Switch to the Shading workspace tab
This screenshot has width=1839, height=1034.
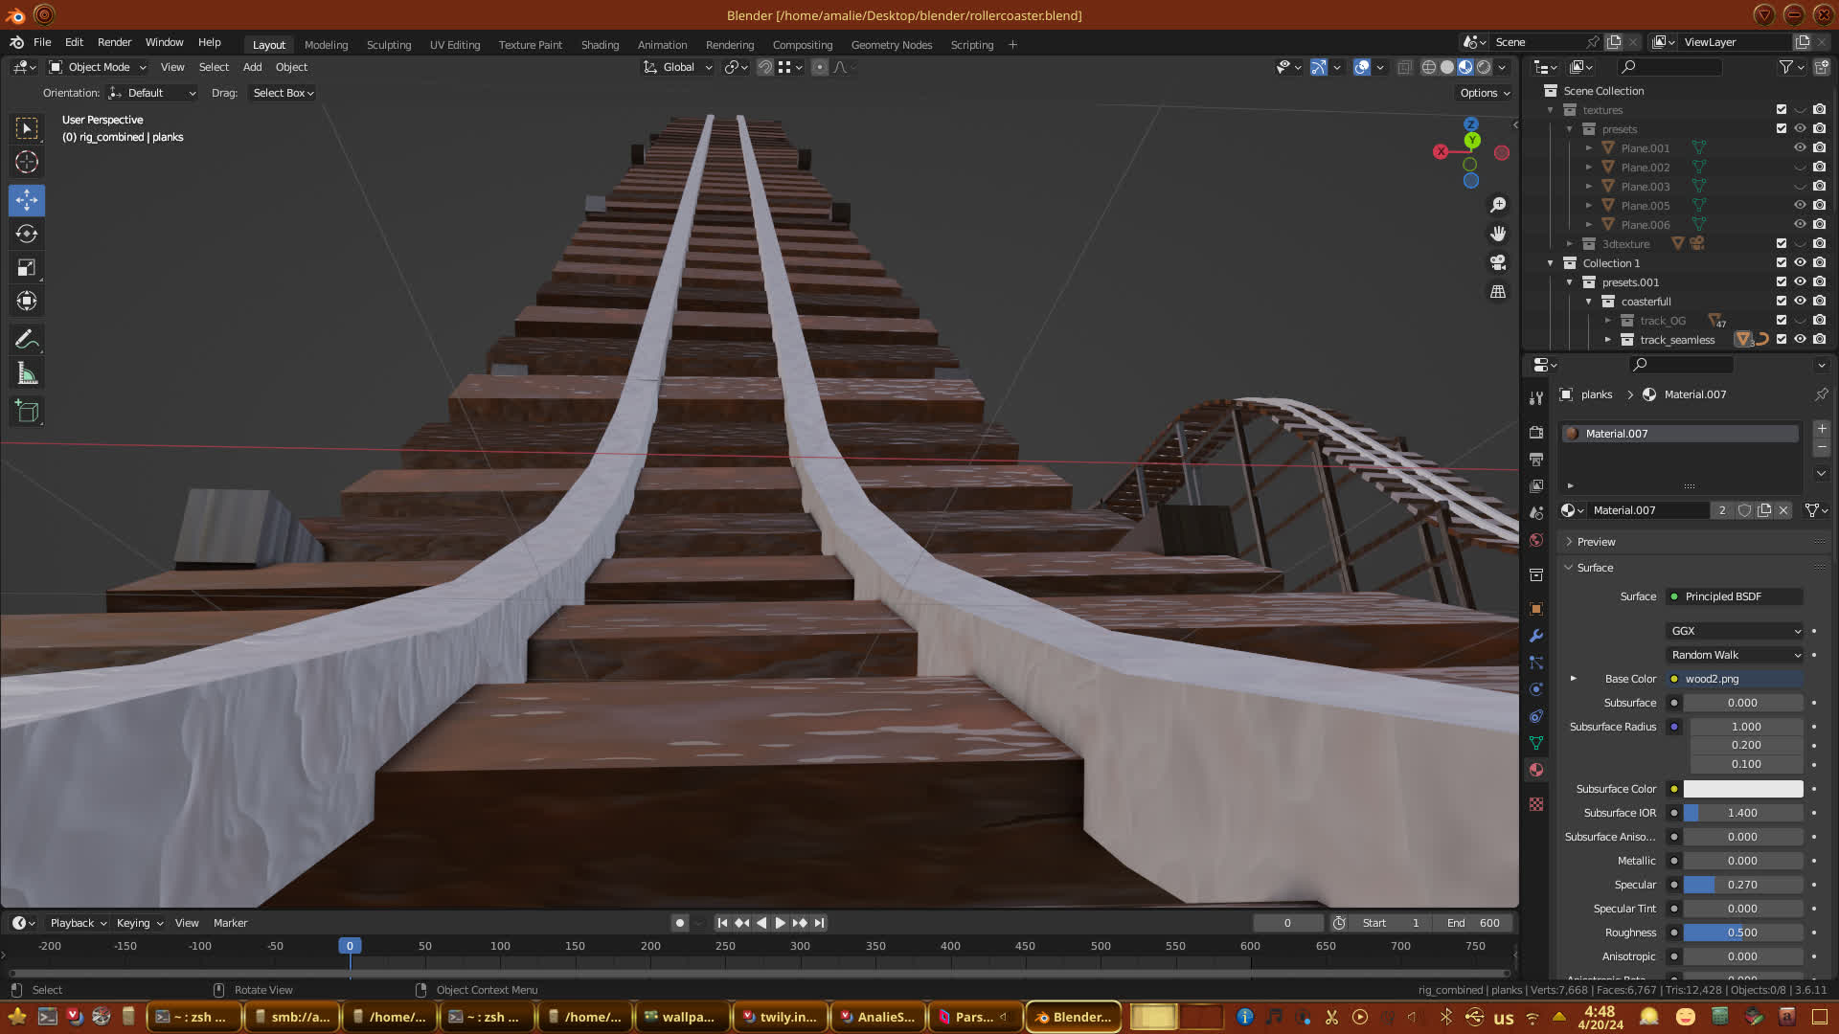click(x=600, y=45)
